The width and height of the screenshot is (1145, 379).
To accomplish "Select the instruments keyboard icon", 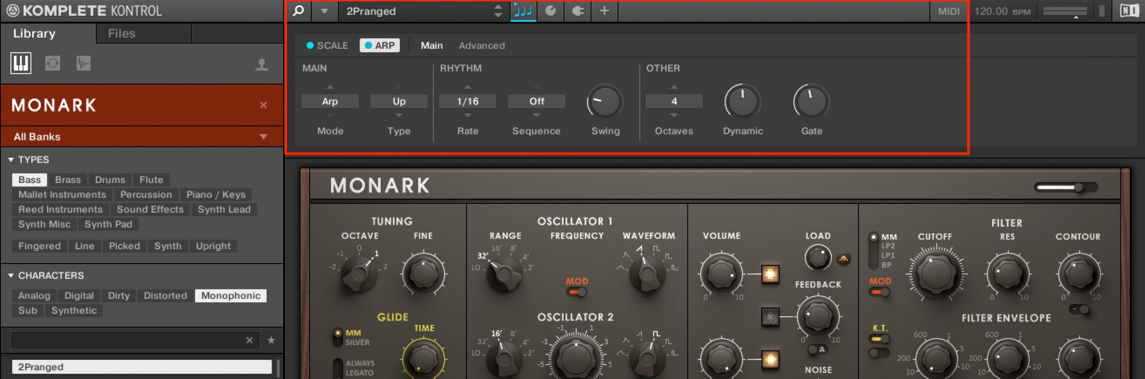I will click(x=21, y=63).
